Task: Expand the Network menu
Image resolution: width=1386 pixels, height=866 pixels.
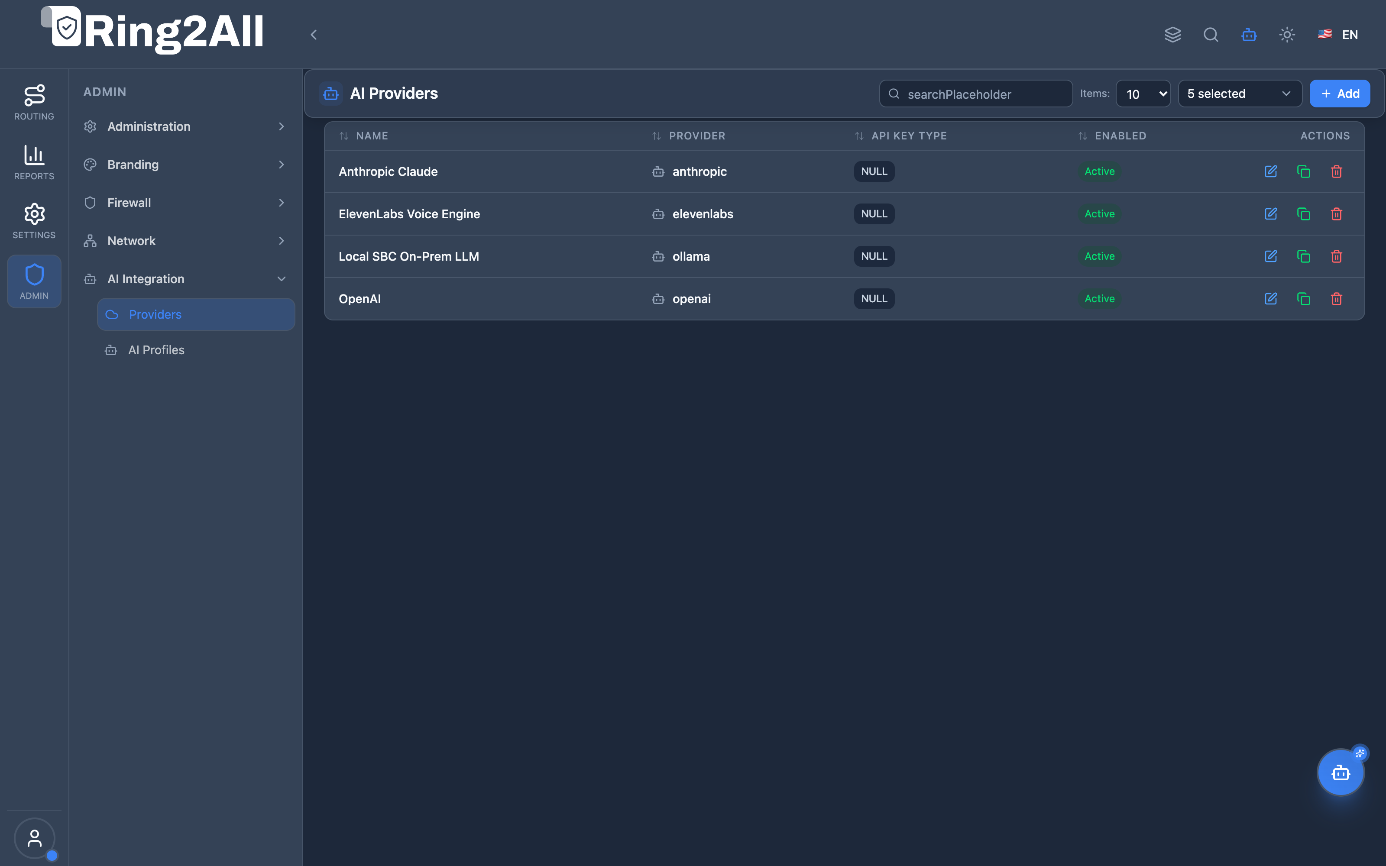Action: [x=185, y=241]
